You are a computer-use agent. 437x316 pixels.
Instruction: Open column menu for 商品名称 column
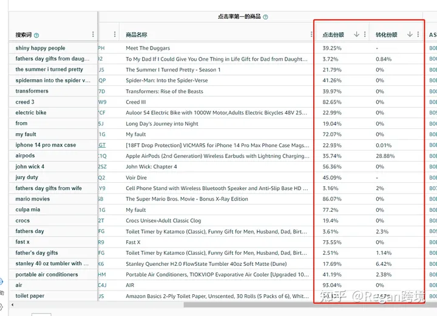tap(311, 35)
